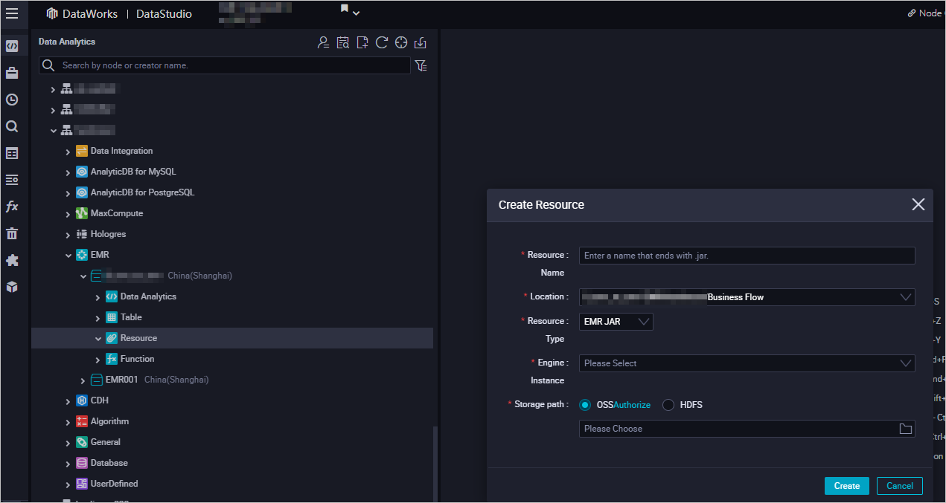Click the DataWorks logo
This screenshot has height=503, width=946.
pos(52,13)
